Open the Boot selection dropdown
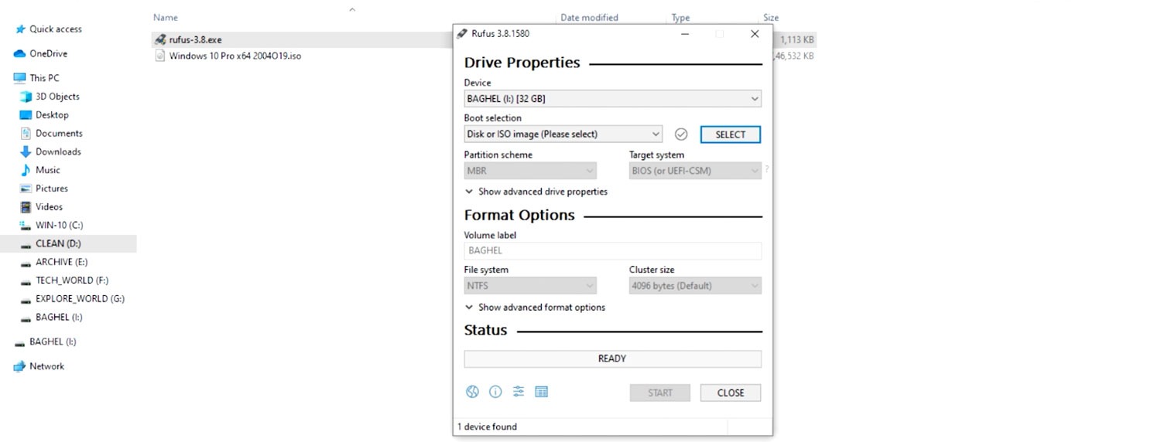This screenshot has height=442, width=1161. (x=563, y=134)
